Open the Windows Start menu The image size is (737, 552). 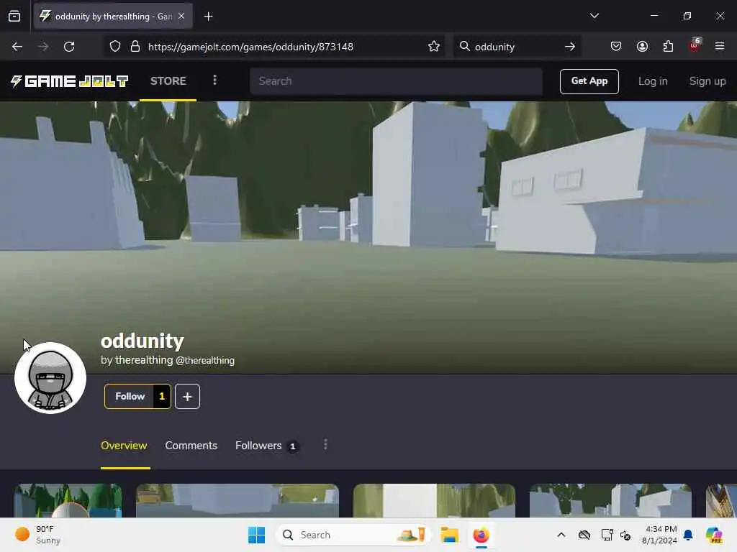pyautogui.click(x=256, y=535)
